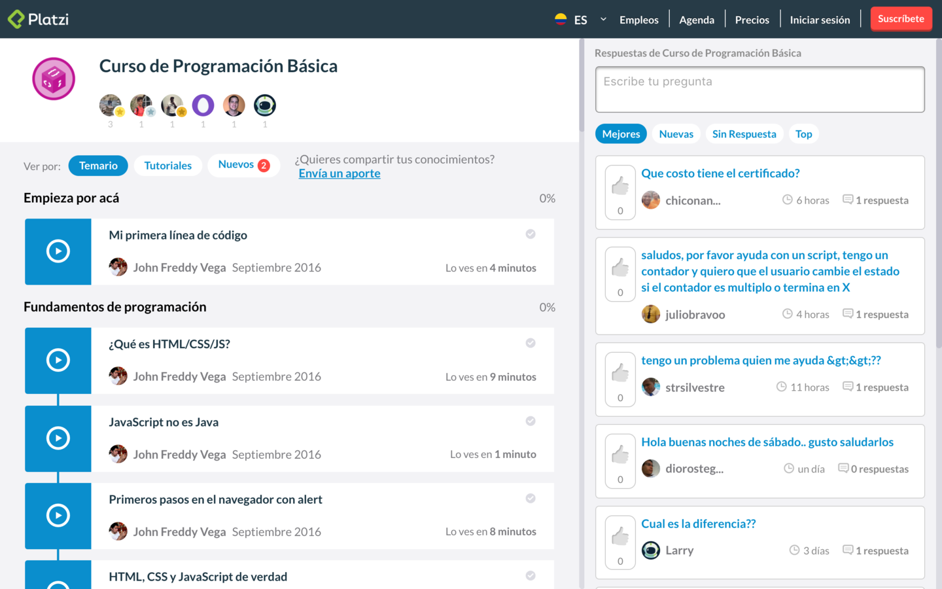
Task: Click the Fundamentos de programación section heading
Action: (115, 307)
